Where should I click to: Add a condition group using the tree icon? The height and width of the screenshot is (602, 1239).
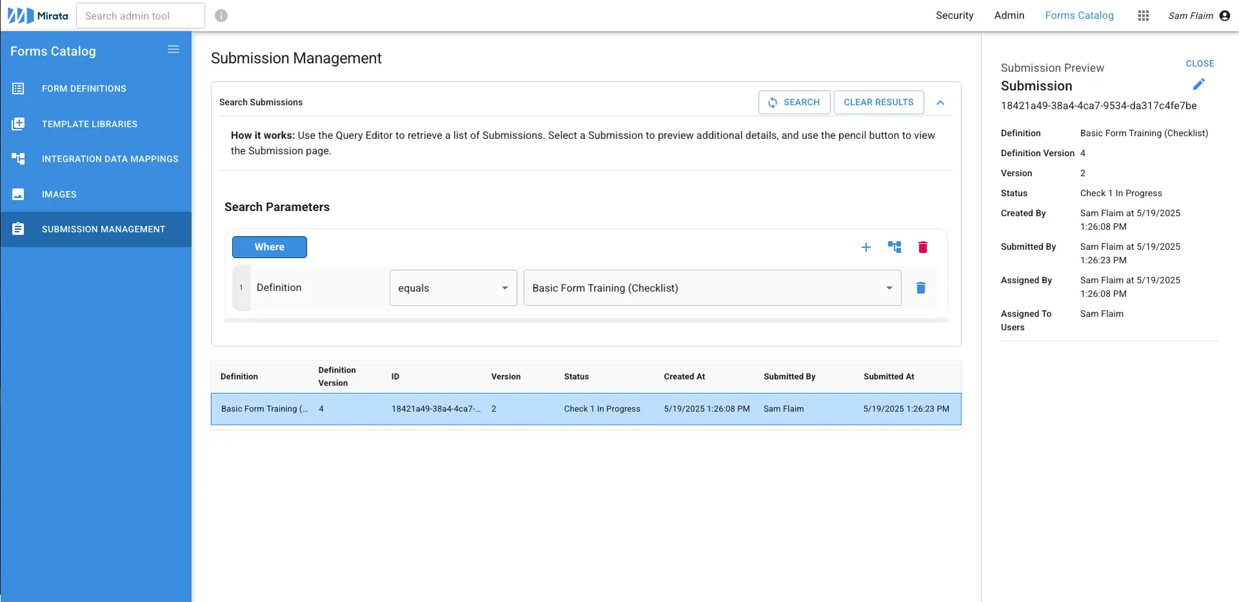(x=894, y=246)
